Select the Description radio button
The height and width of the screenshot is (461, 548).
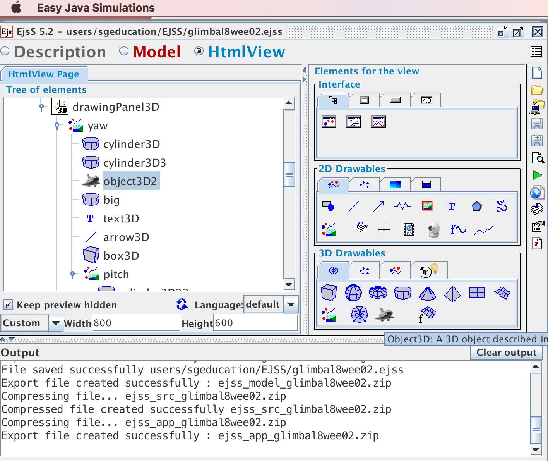point(5,51)
